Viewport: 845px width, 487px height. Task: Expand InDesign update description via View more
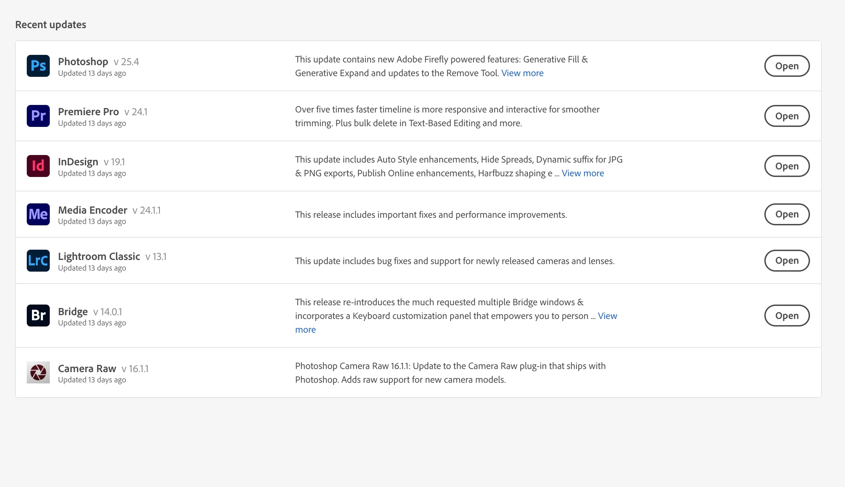582,173
